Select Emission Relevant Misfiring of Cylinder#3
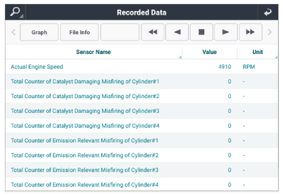The height and width of the screenshot is (196, 283). pos(142,170)
